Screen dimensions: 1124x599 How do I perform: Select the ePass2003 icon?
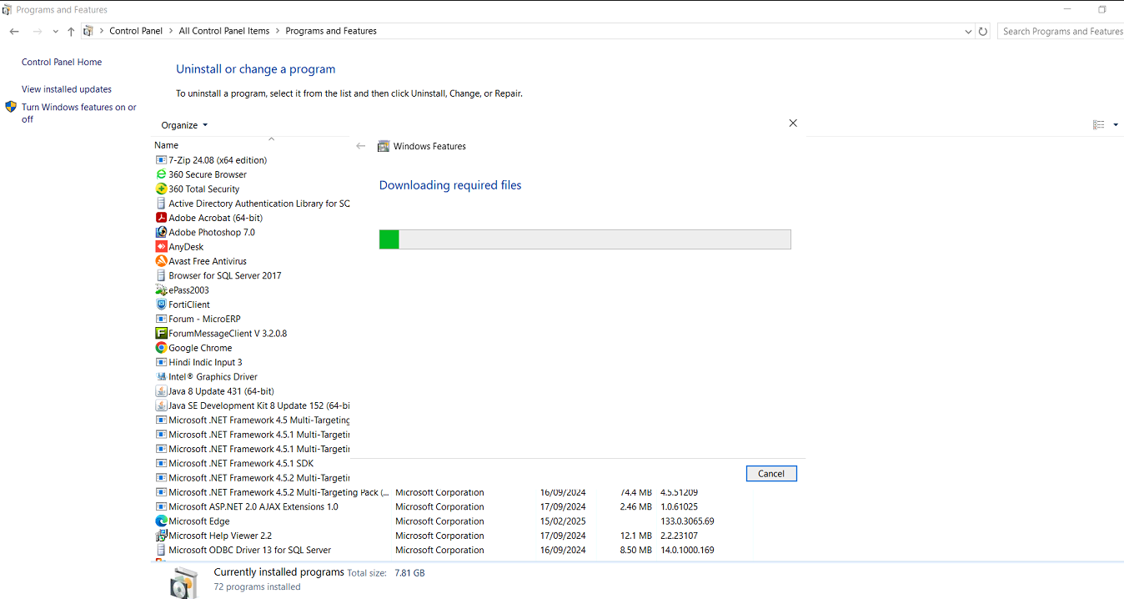[161, 290]
